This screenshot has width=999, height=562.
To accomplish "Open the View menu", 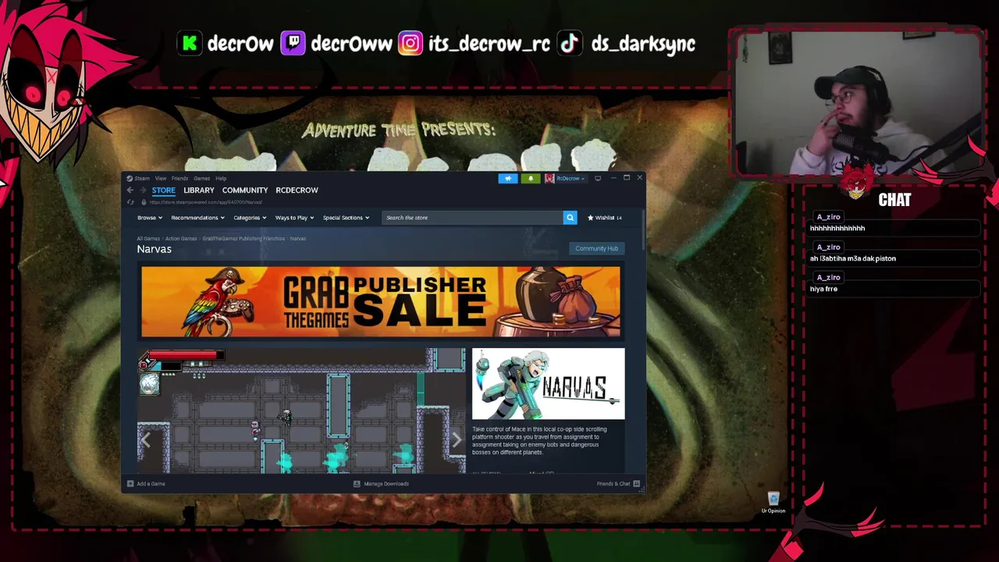I will (x=160, y=179).
